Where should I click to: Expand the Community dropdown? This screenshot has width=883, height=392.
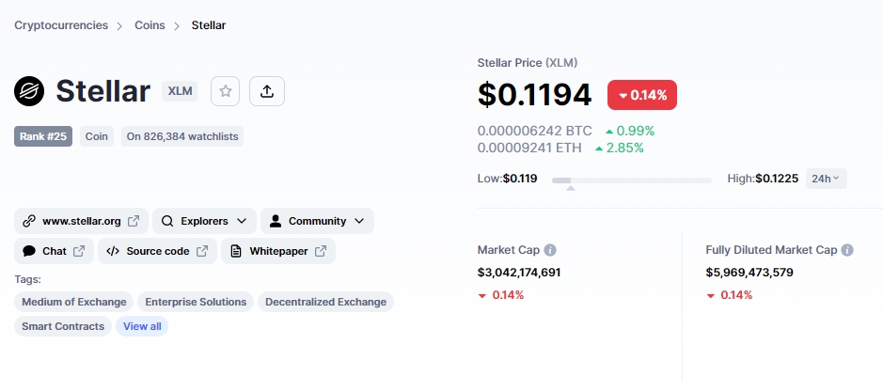click(317, 221)
